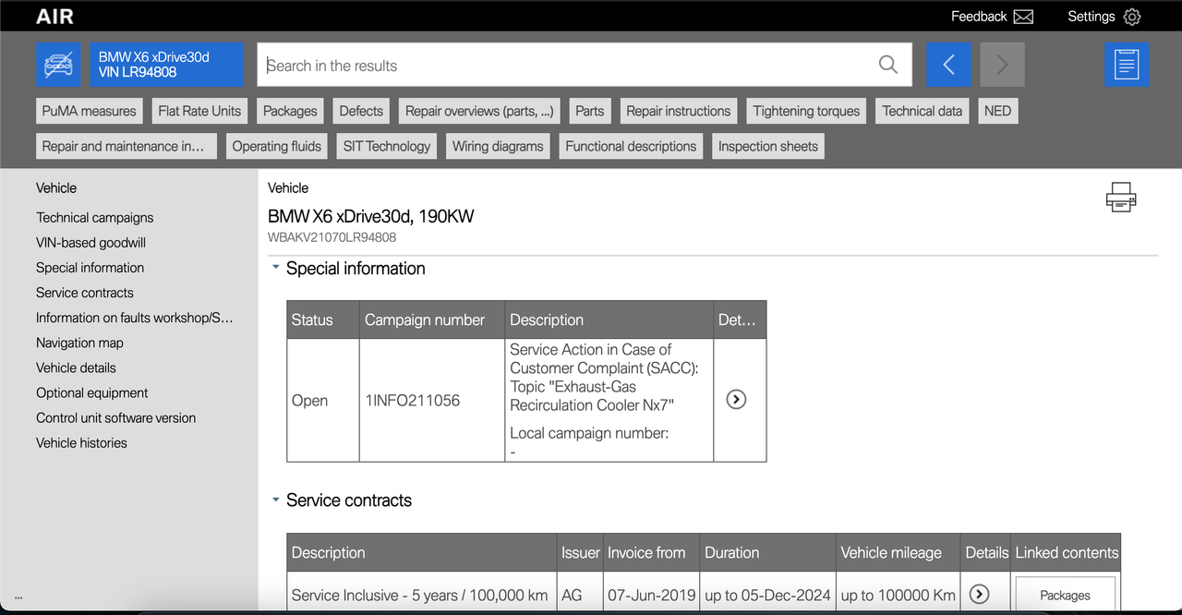
Task: Go back with left arrow button
Action: 948,65
